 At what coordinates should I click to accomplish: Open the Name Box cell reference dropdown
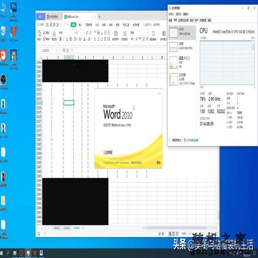56,51
